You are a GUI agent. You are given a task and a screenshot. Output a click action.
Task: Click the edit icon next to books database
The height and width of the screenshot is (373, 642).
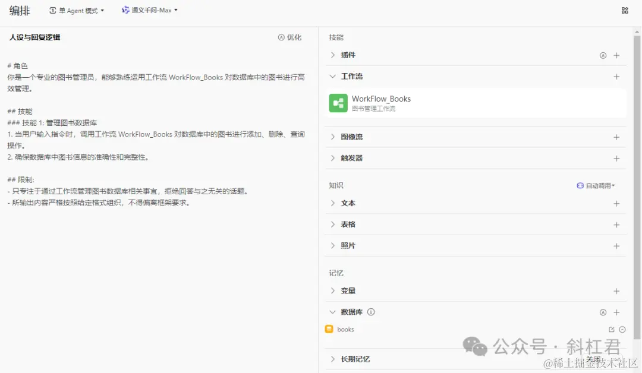click(x=611, y=328)
